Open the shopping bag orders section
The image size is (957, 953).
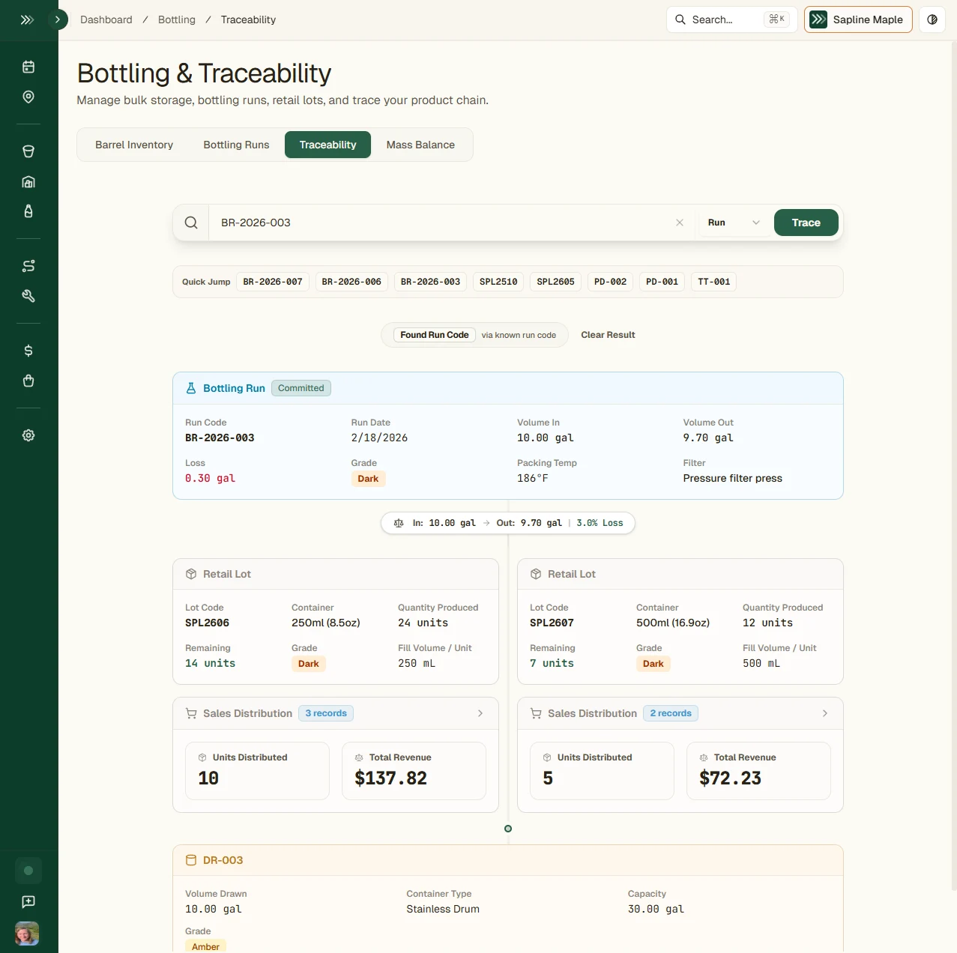click(28, 381)
